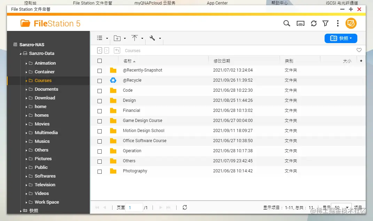Open the items-per-page 50 dropdown

[341, 207]
